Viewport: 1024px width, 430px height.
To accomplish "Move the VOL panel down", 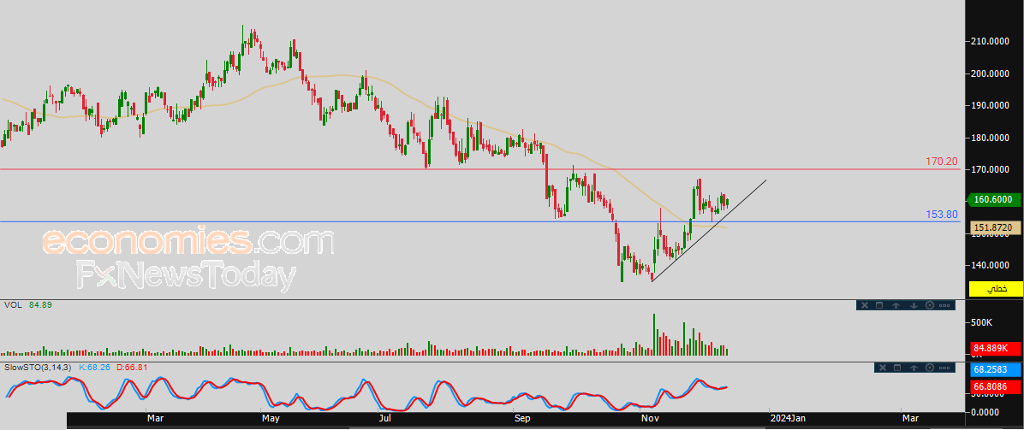I will click(914, 305).
